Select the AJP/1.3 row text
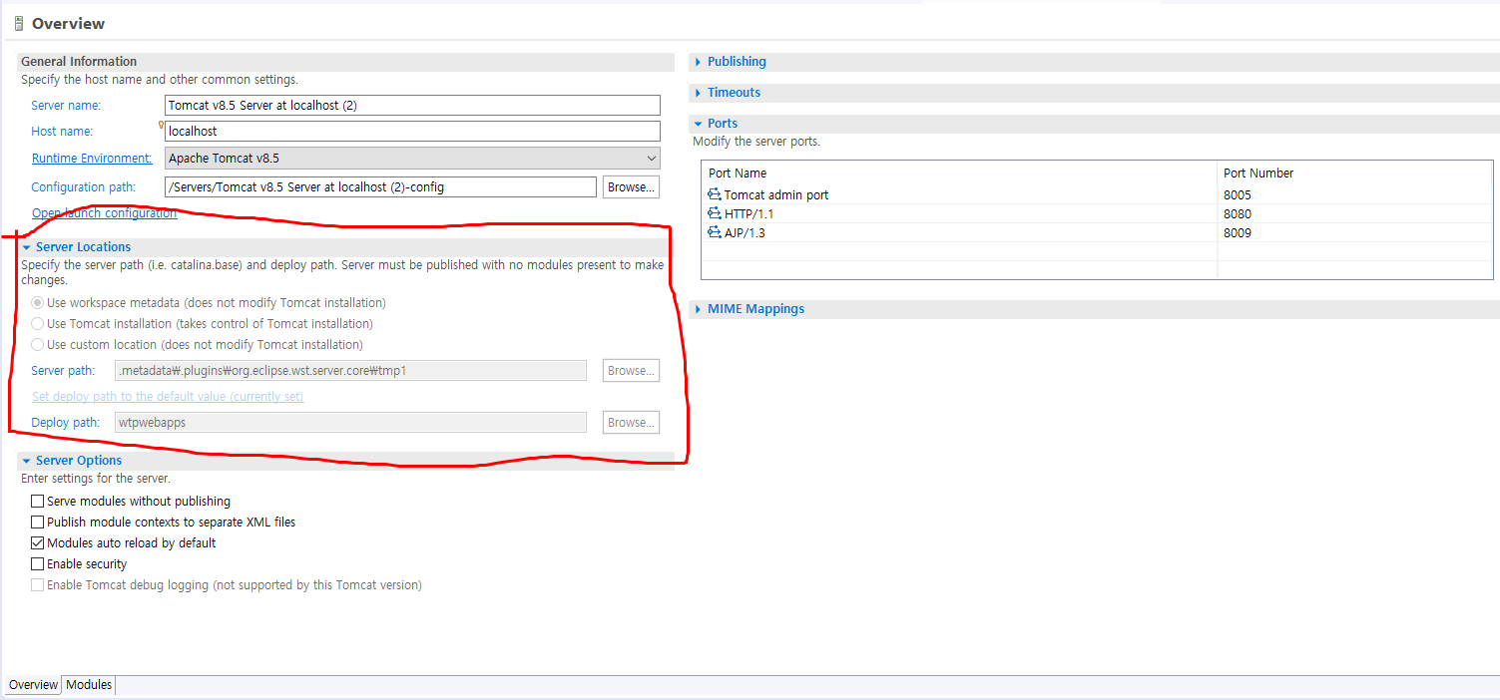 (x=745, y=232)
